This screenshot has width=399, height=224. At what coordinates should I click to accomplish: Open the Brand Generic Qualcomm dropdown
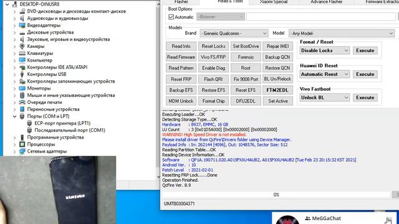click(234, 33)
